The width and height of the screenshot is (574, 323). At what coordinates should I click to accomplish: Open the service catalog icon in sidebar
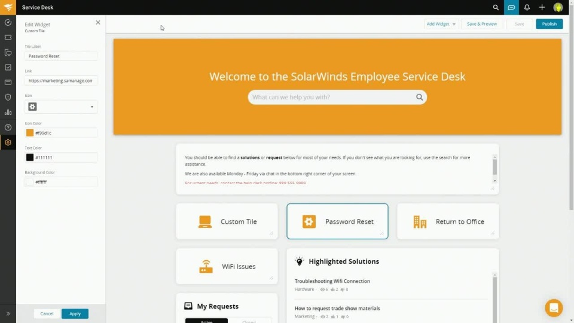click(8, 53)
